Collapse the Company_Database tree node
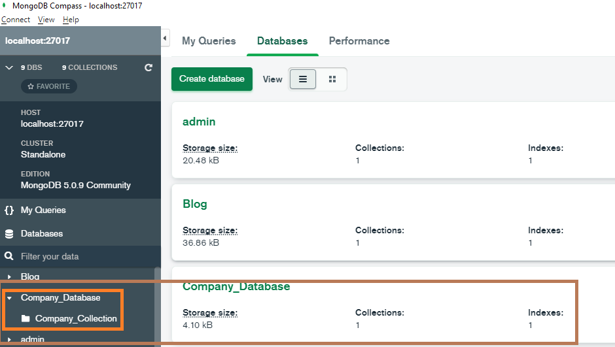Image resolution: width=615 pixels, height=347 pixels. (9, 298)
